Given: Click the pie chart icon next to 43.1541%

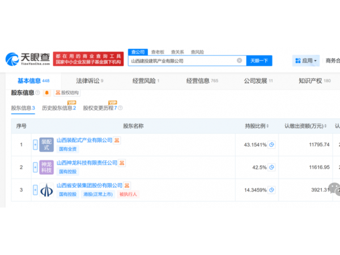Looking at the screenshot, I should click(271, 144).
